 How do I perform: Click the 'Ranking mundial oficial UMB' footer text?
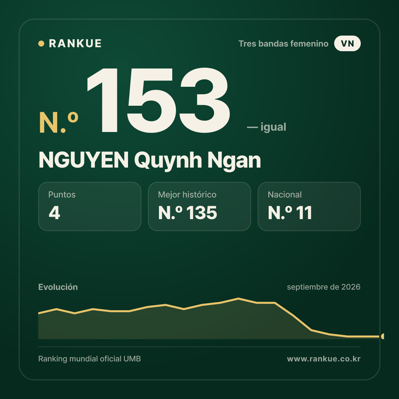point(89,359)
